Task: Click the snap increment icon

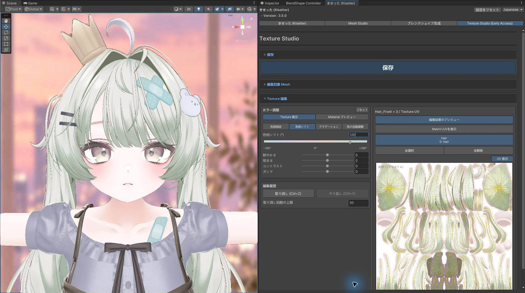Action: (x=74, y=9)
